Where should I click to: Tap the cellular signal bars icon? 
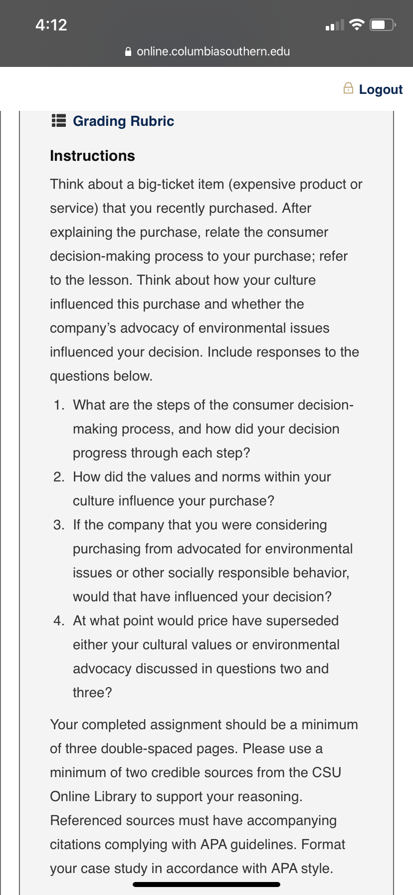point(335,25)
